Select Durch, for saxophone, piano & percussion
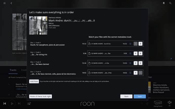The height and width of the screenshot is (109, 175). click(x=47, y=45)
